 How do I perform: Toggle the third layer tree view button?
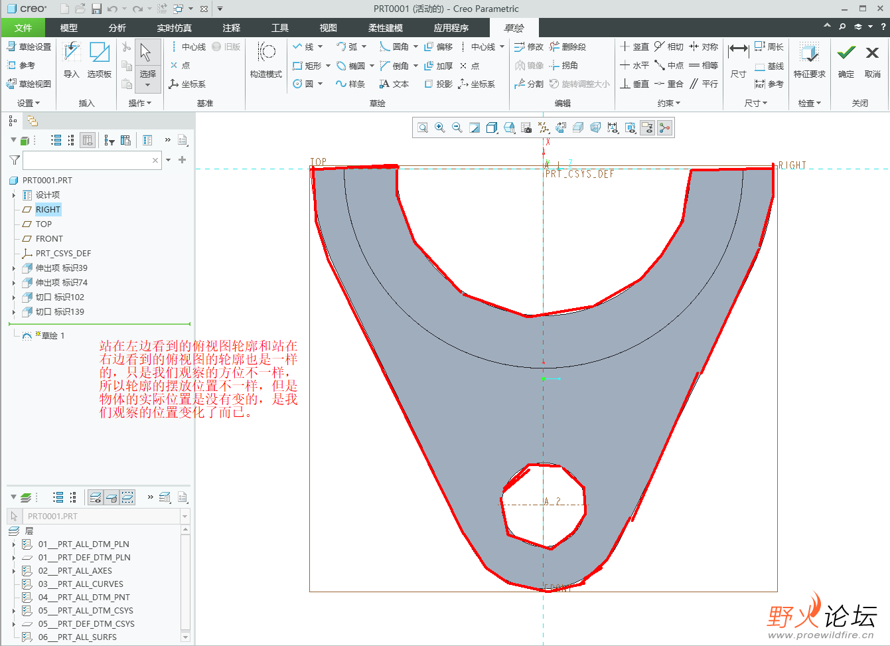[x=127, y=497]
